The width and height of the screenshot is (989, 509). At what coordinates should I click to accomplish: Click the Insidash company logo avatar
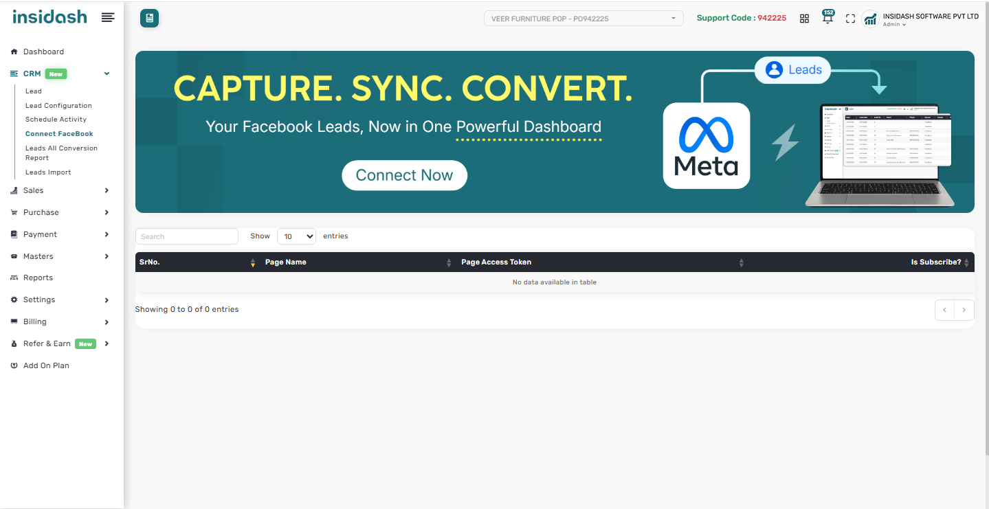pos(870,19)
